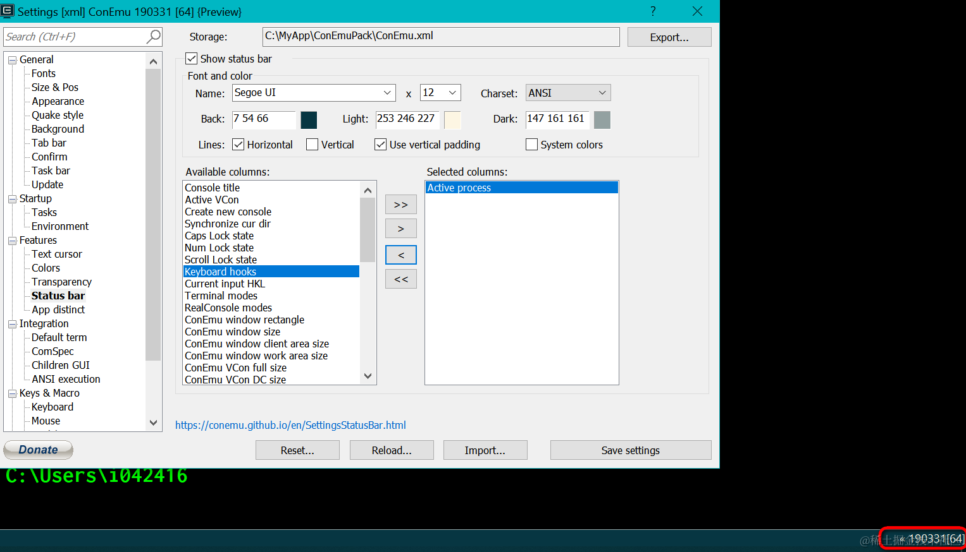
Task: Click status bar 190331[64] version text
Action: 936,539
